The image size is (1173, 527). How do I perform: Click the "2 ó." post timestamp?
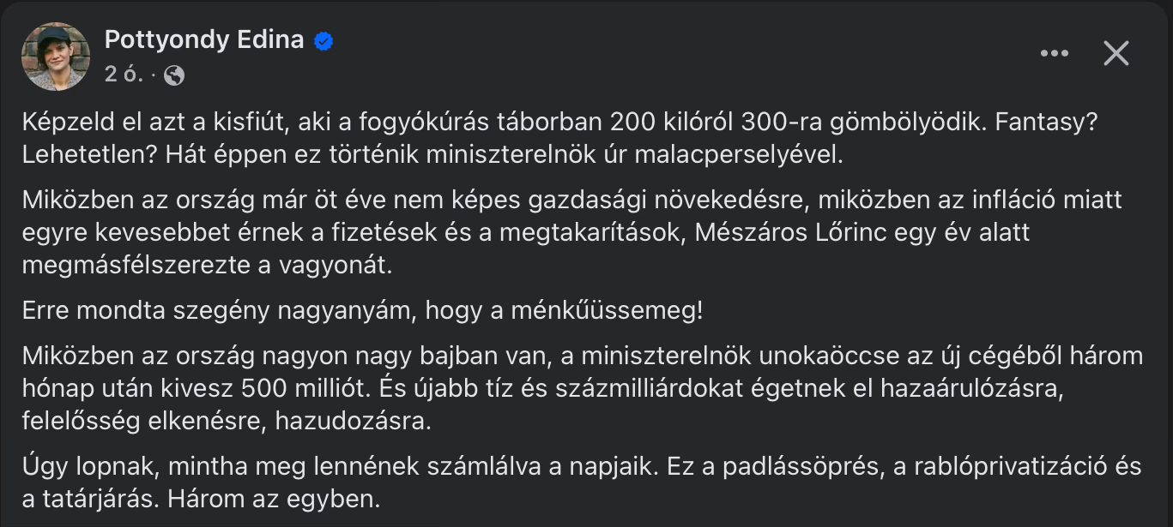tap(123, 75)
